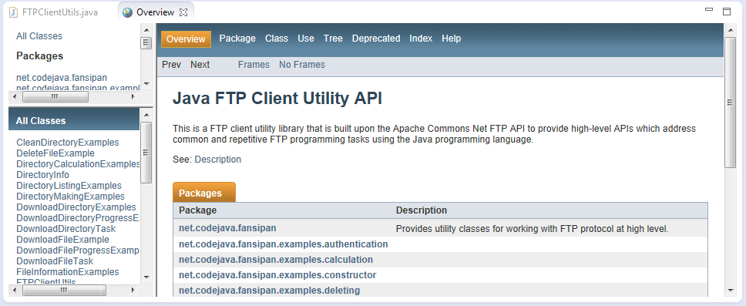
Task: Follow the Description link after See:
Action: coord(218,160)
